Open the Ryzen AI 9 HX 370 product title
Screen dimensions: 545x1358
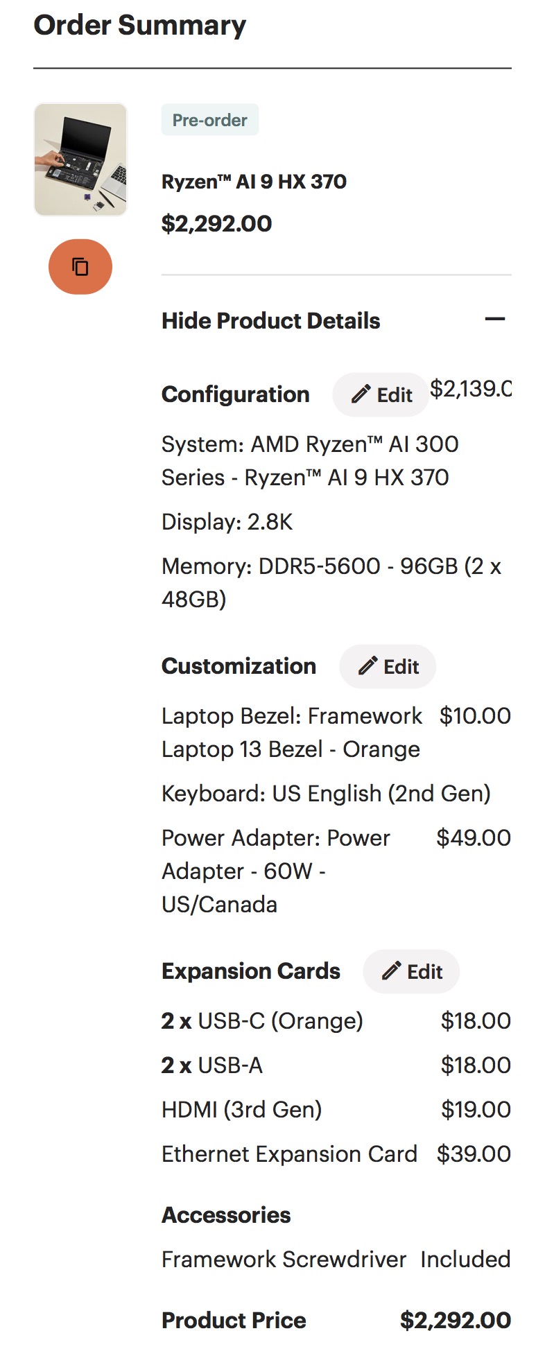pos(254,182)
